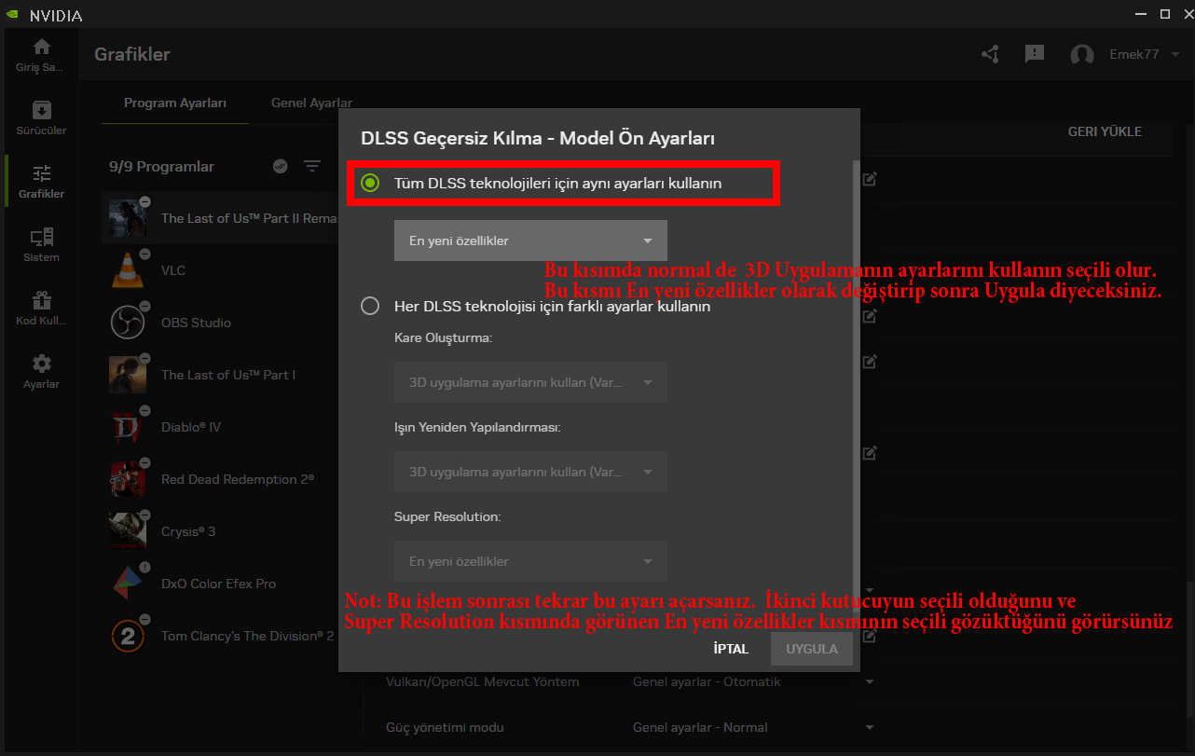Open the Sistem sidebar section
Image resolution: width=1195 pixels, height=756 pixels.
[41, 245]
